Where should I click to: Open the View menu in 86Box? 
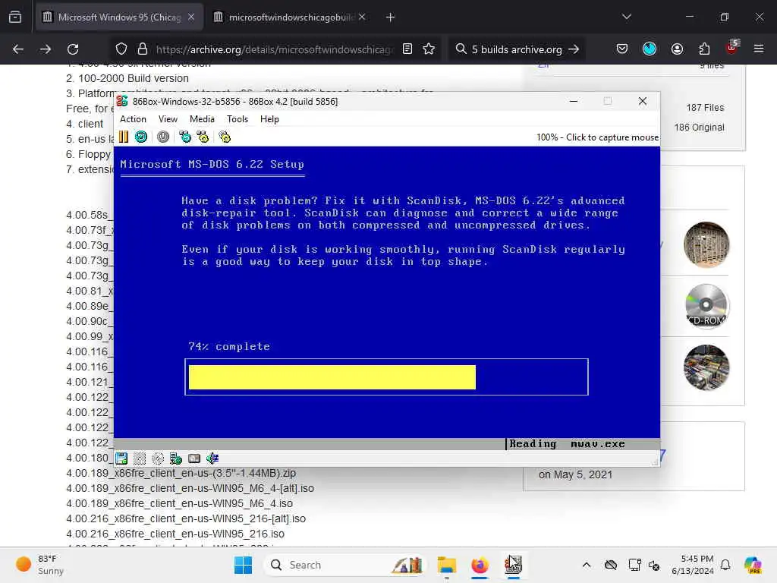pos(168,119)
